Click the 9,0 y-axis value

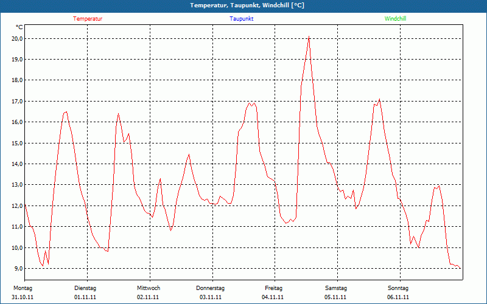(x=18, y=269)
